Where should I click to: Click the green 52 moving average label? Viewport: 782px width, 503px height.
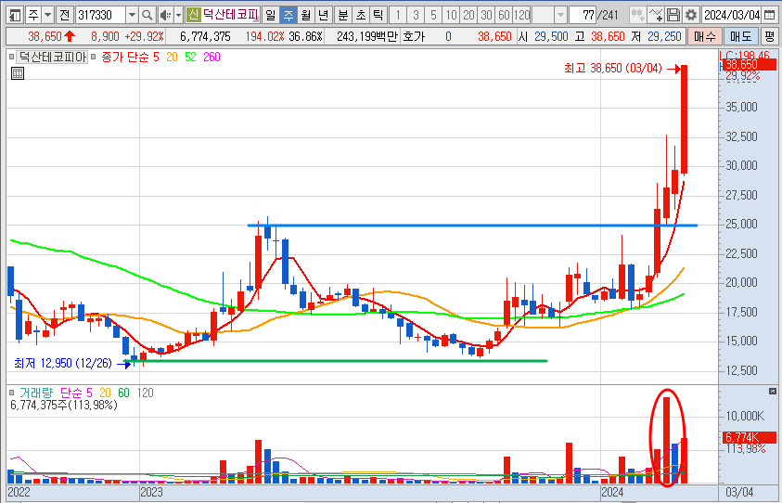pyautogui.click(x=190, y=57)
